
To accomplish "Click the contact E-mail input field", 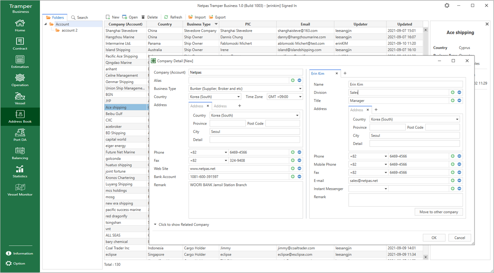I will (x=399, y=181).
